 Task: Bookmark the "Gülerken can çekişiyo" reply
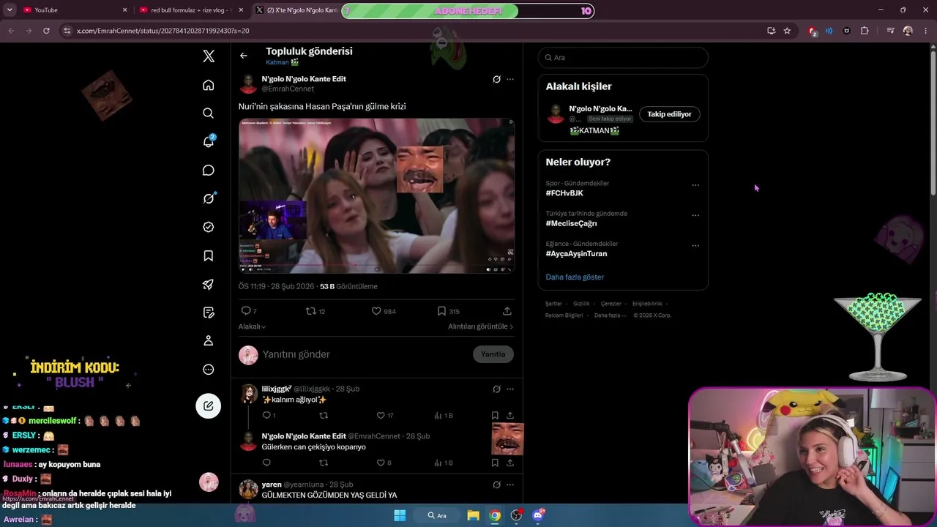495,463
